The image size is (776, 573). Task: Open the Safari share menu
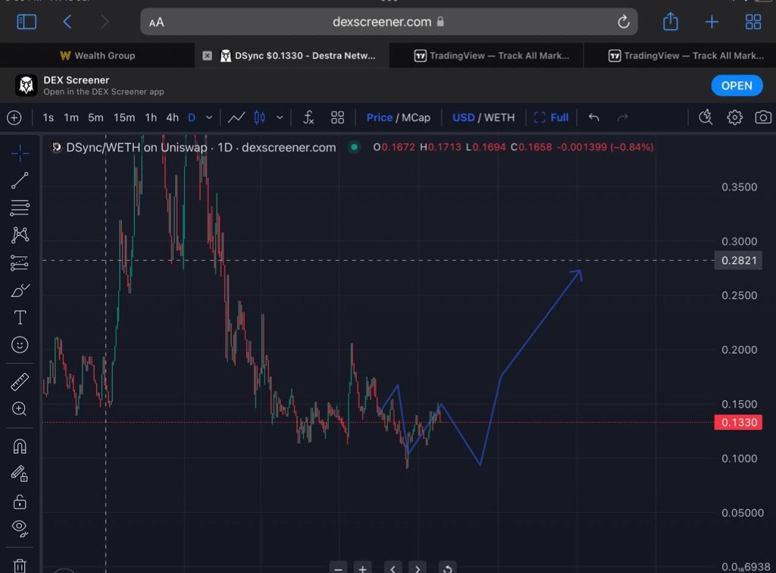pos(670,21)
